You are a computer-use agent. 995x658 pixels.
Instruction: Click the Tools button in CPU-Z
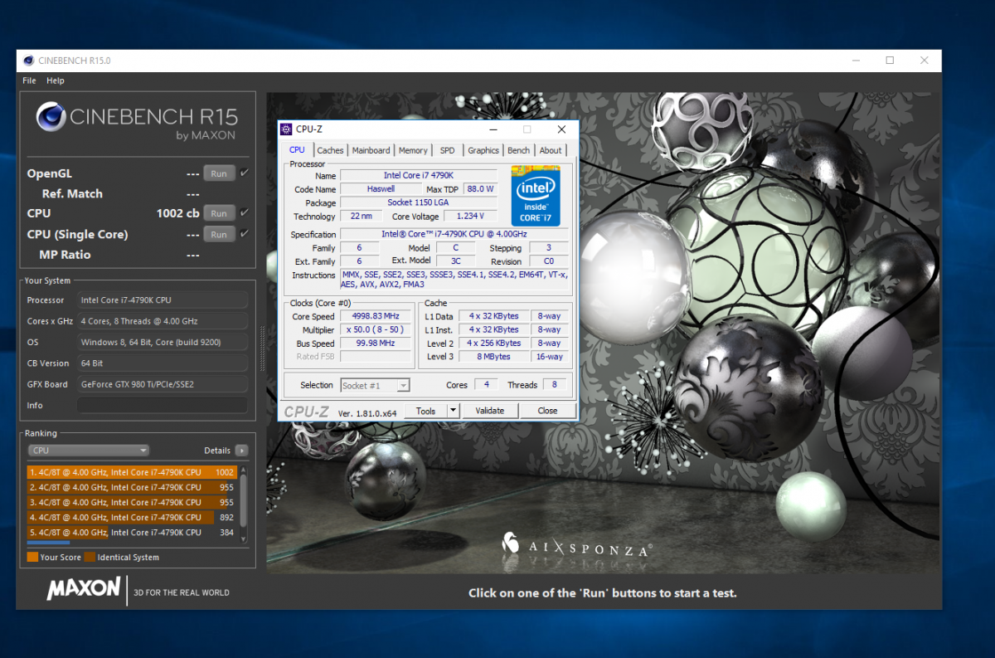(425, 411)
